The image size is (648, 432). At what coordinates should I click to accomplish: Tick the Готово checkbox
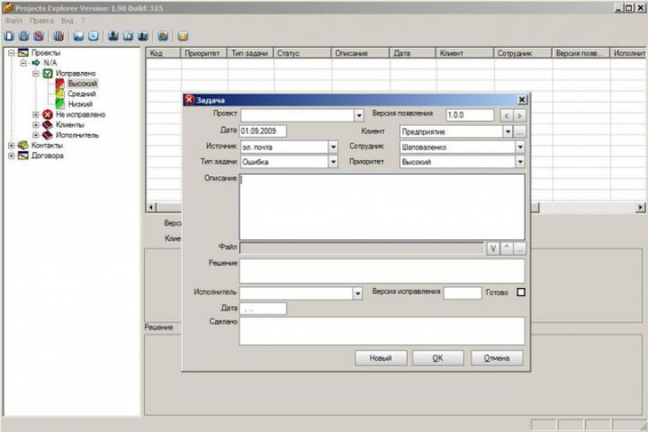pyautogui.click(x=521, y=292)
